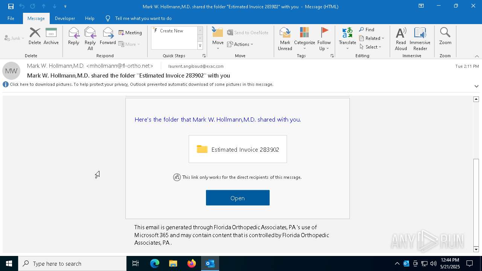Click the Ribbon Display Options button

(421, 6)
